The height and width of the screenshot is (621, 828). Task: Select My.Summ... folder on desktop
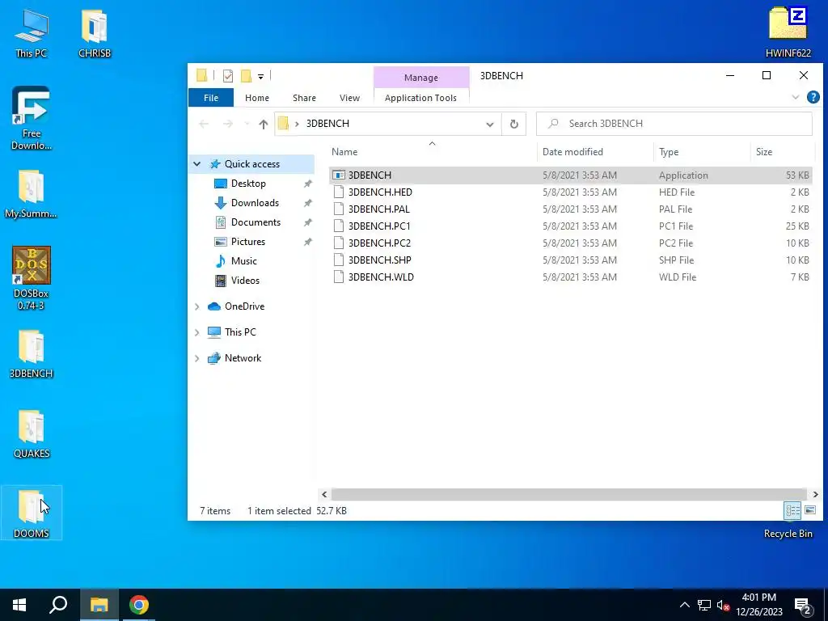(32, 194)
